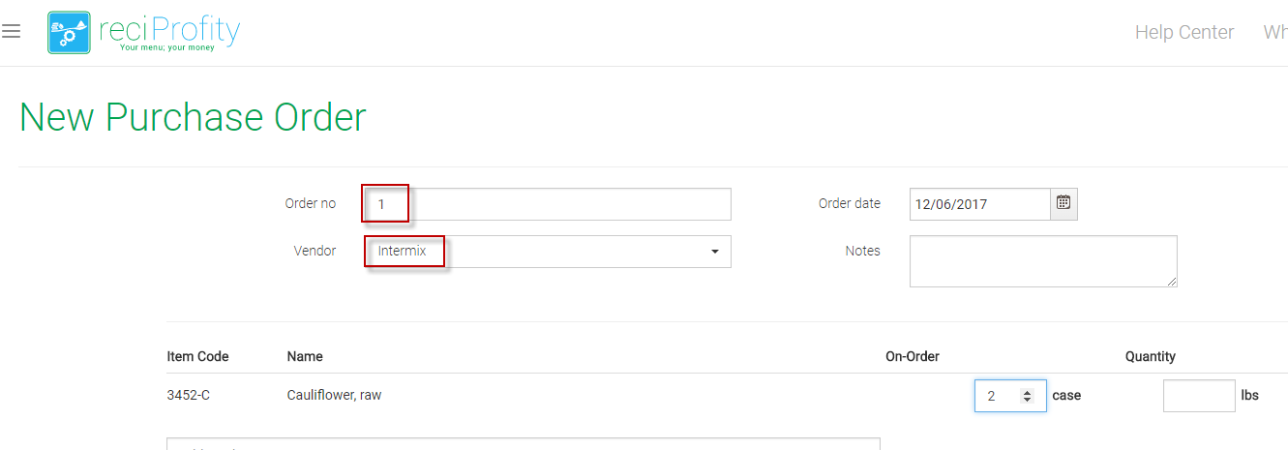Click the Name column header
The image size is (1288, 450).
pyautogui.click(x=305, y=356)
